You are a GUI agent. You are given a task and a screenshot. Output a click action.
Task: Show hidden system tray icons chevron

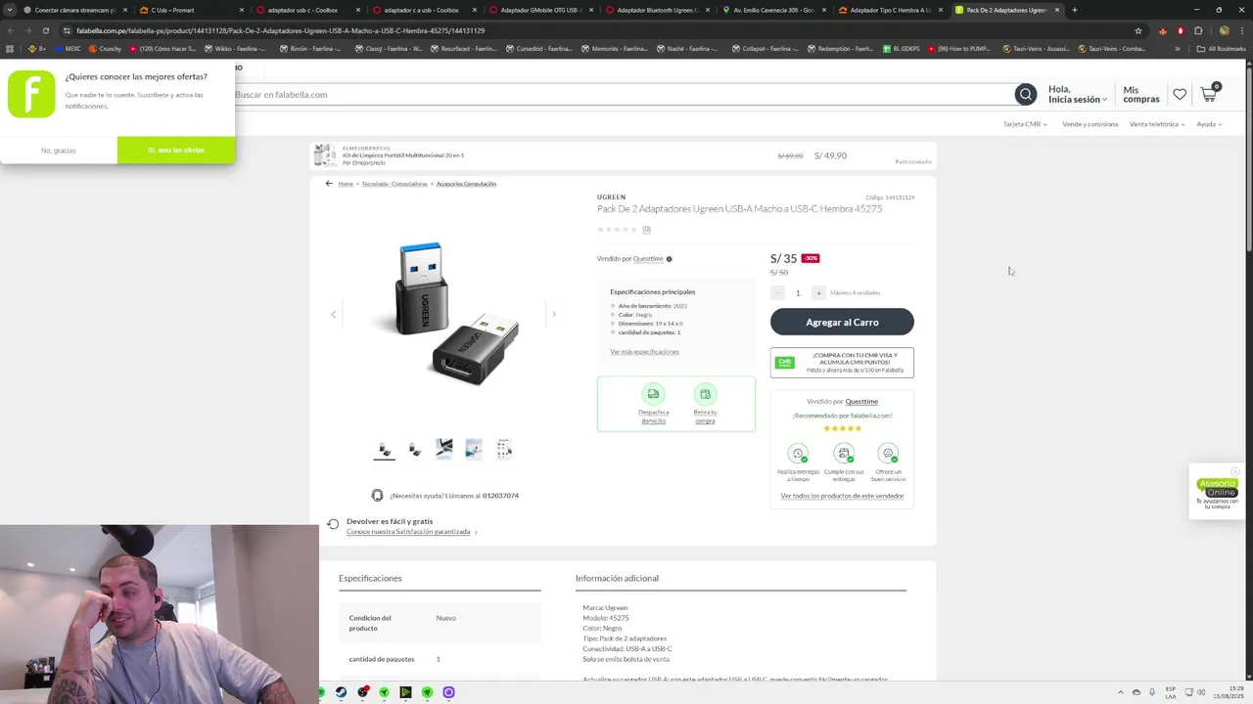coord(1121,692)
